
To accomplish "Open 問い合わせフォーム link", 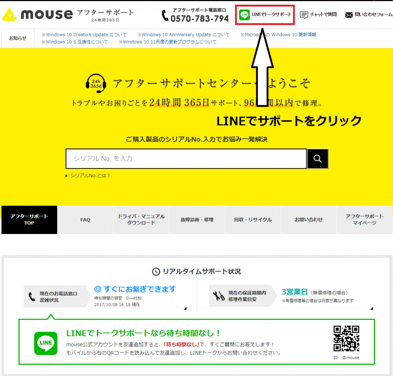I will 373,15.
